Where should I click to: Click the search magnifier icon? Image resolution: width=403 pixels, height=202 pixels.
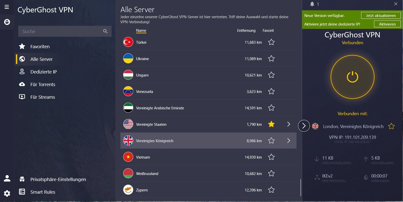(105, 31)
